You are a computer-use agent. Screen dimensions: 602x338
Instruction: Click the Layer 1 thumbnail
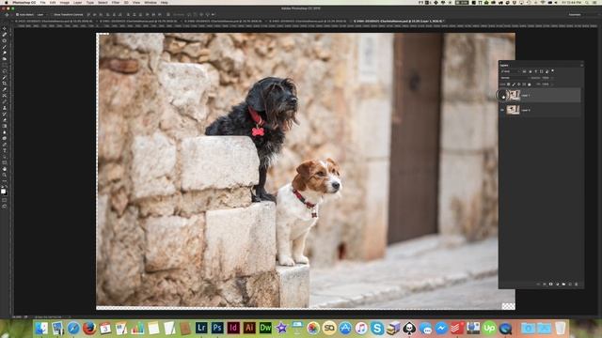tap(515, 95)
